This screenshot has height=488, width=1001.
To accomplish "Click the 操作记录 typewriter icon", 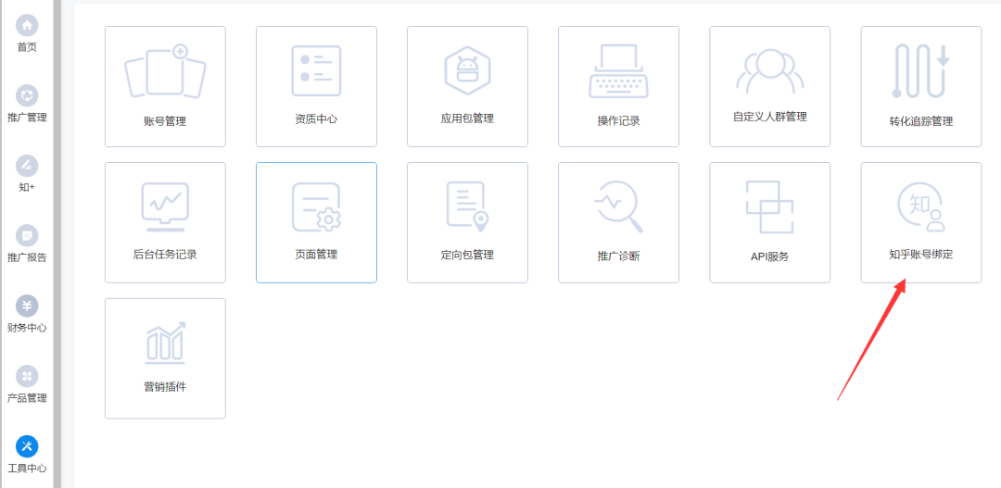I will [x=618, y=70].
